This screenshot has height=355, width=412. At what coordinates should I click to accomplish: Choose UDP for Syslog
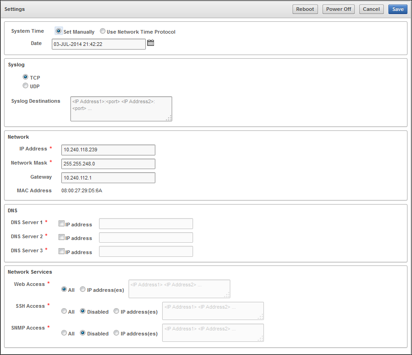25,85
